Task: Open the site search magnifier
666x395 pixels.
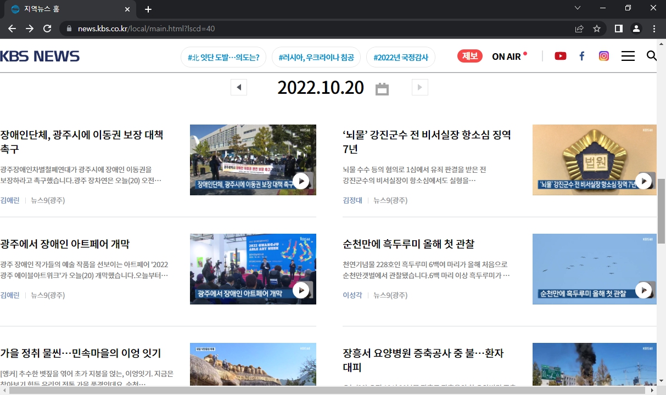Action: [x=651, y=56]
